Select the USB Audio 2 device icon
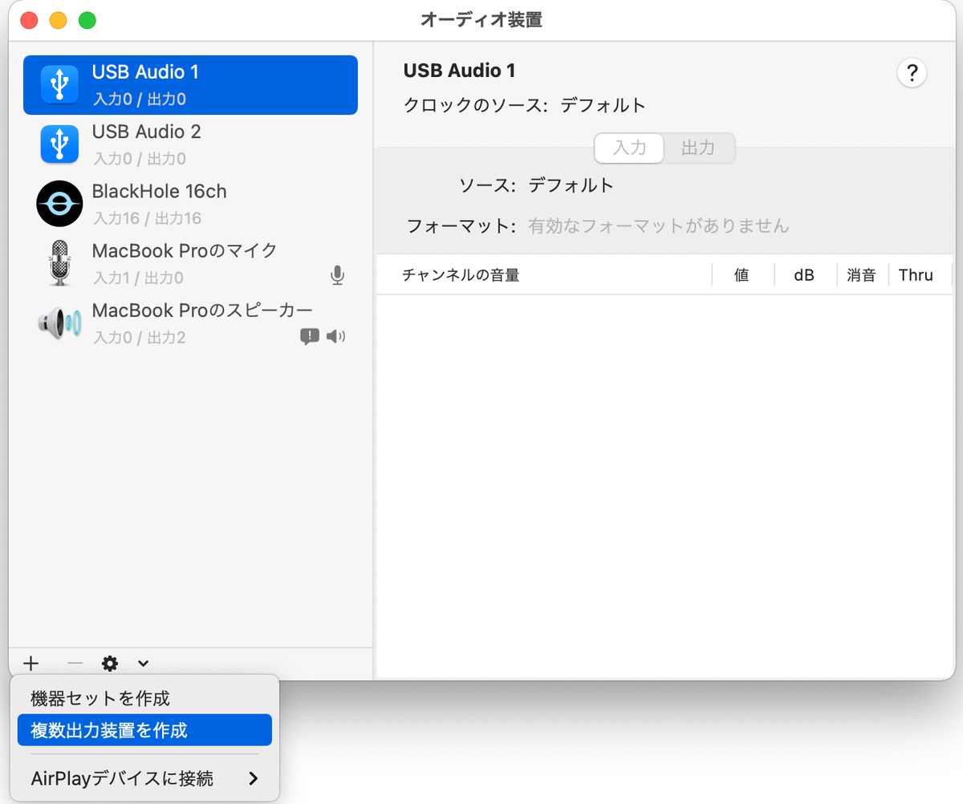 pos(59,144)
